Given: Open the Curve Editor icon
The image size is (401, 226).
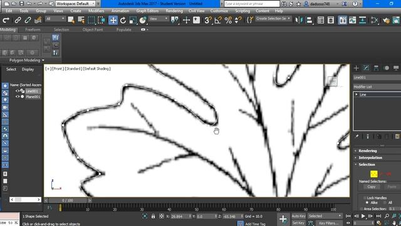Looking at the screenshot, I should (x=352, y=20).
